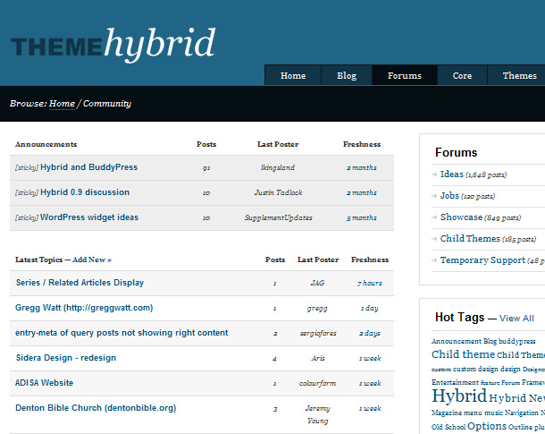The image size is (545, 434).
Task: Click the THEMEhybrid site logo
Action: (113, 45)
